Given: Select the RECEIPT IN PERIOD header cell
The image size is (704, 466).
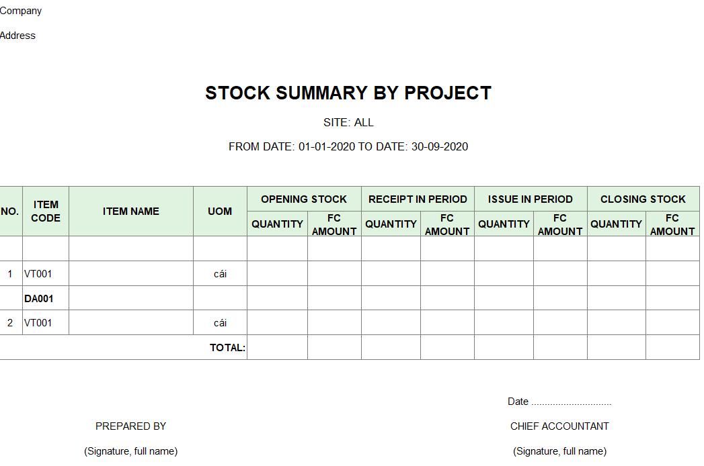Looking at the screenshot, I should [x=418, y=199].
